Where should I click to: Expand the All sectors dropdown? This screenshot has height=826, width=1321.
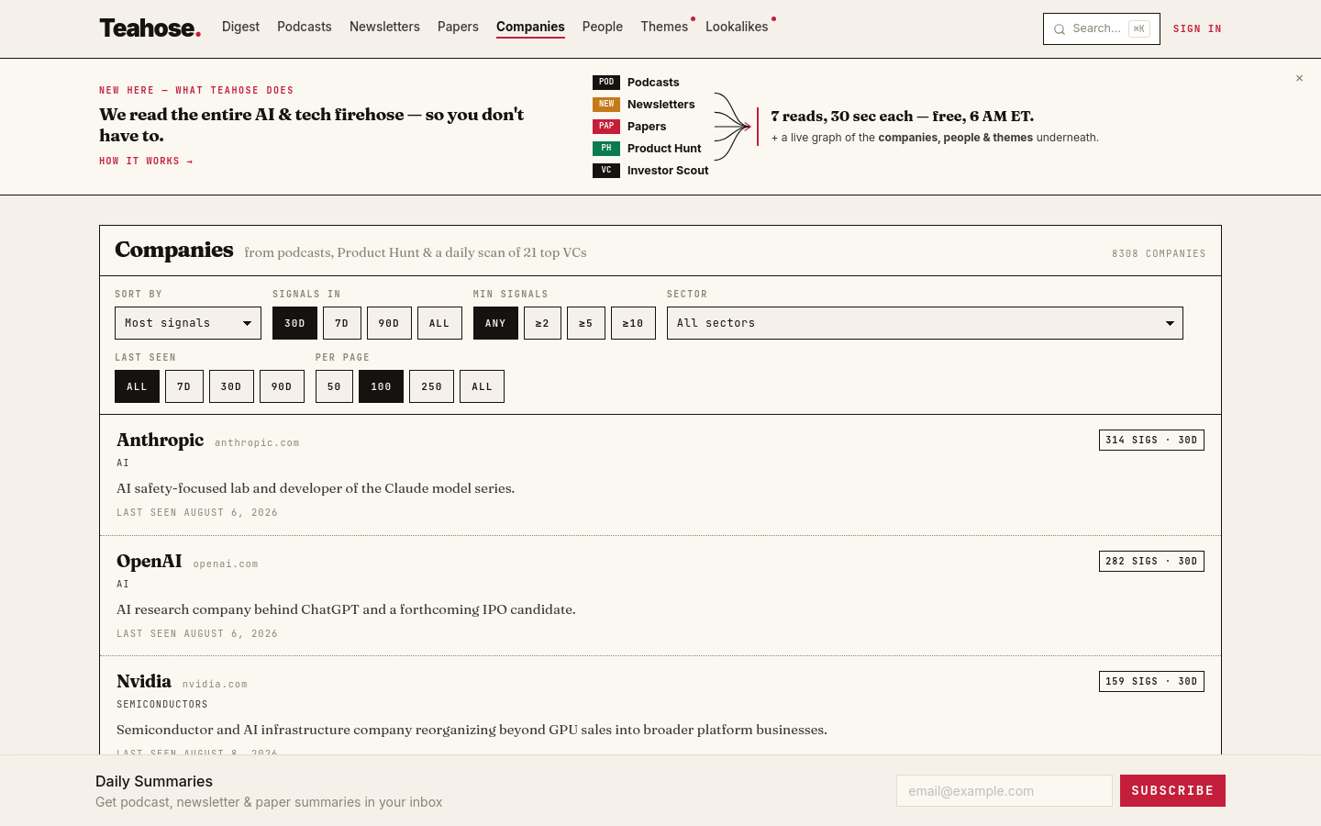point(925,323)
